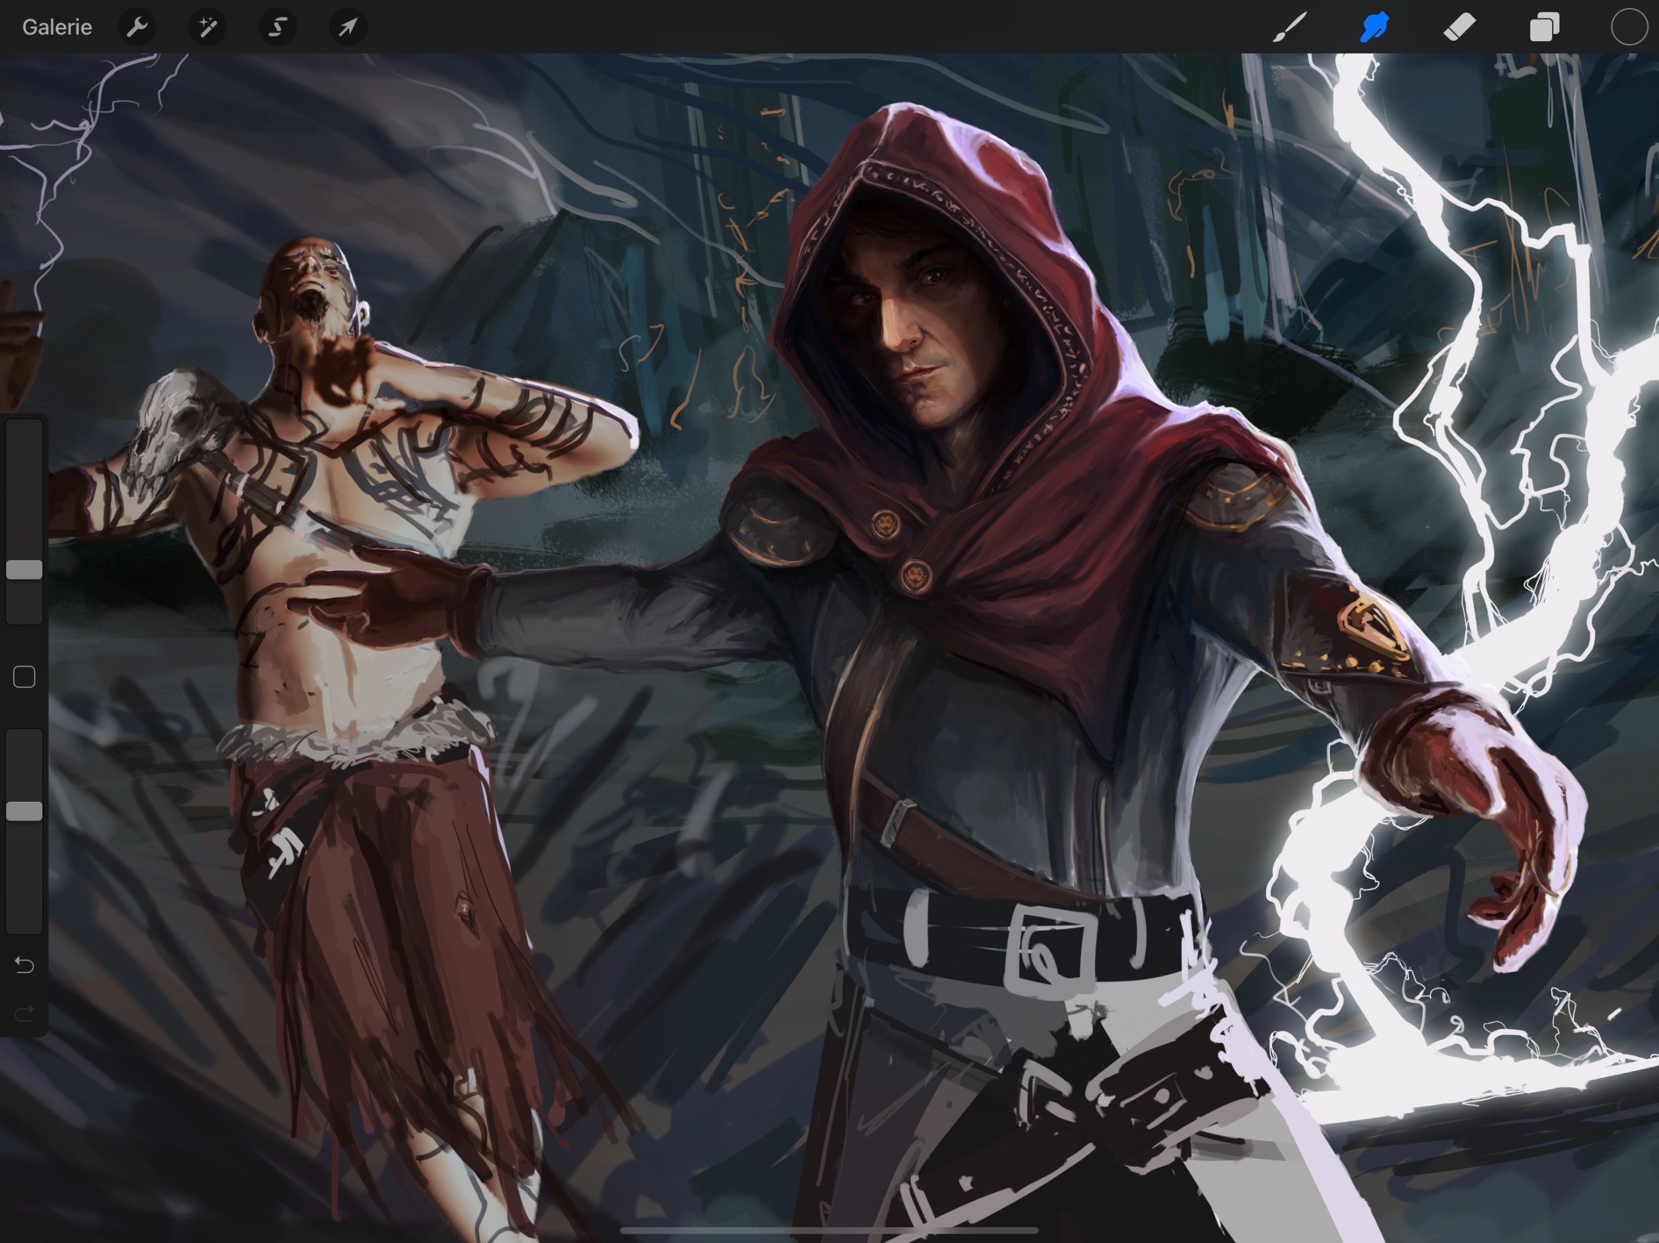This screenshot has width=1659, height=1243.
Task: Select the Eraser tool
Action: 1459,28
